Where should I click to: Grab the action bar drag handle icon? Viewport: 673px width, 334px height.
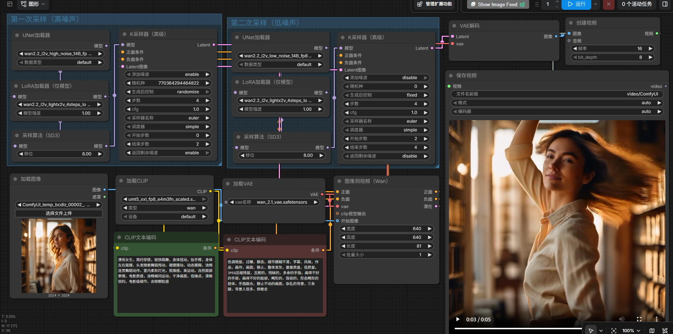point(537,4)
